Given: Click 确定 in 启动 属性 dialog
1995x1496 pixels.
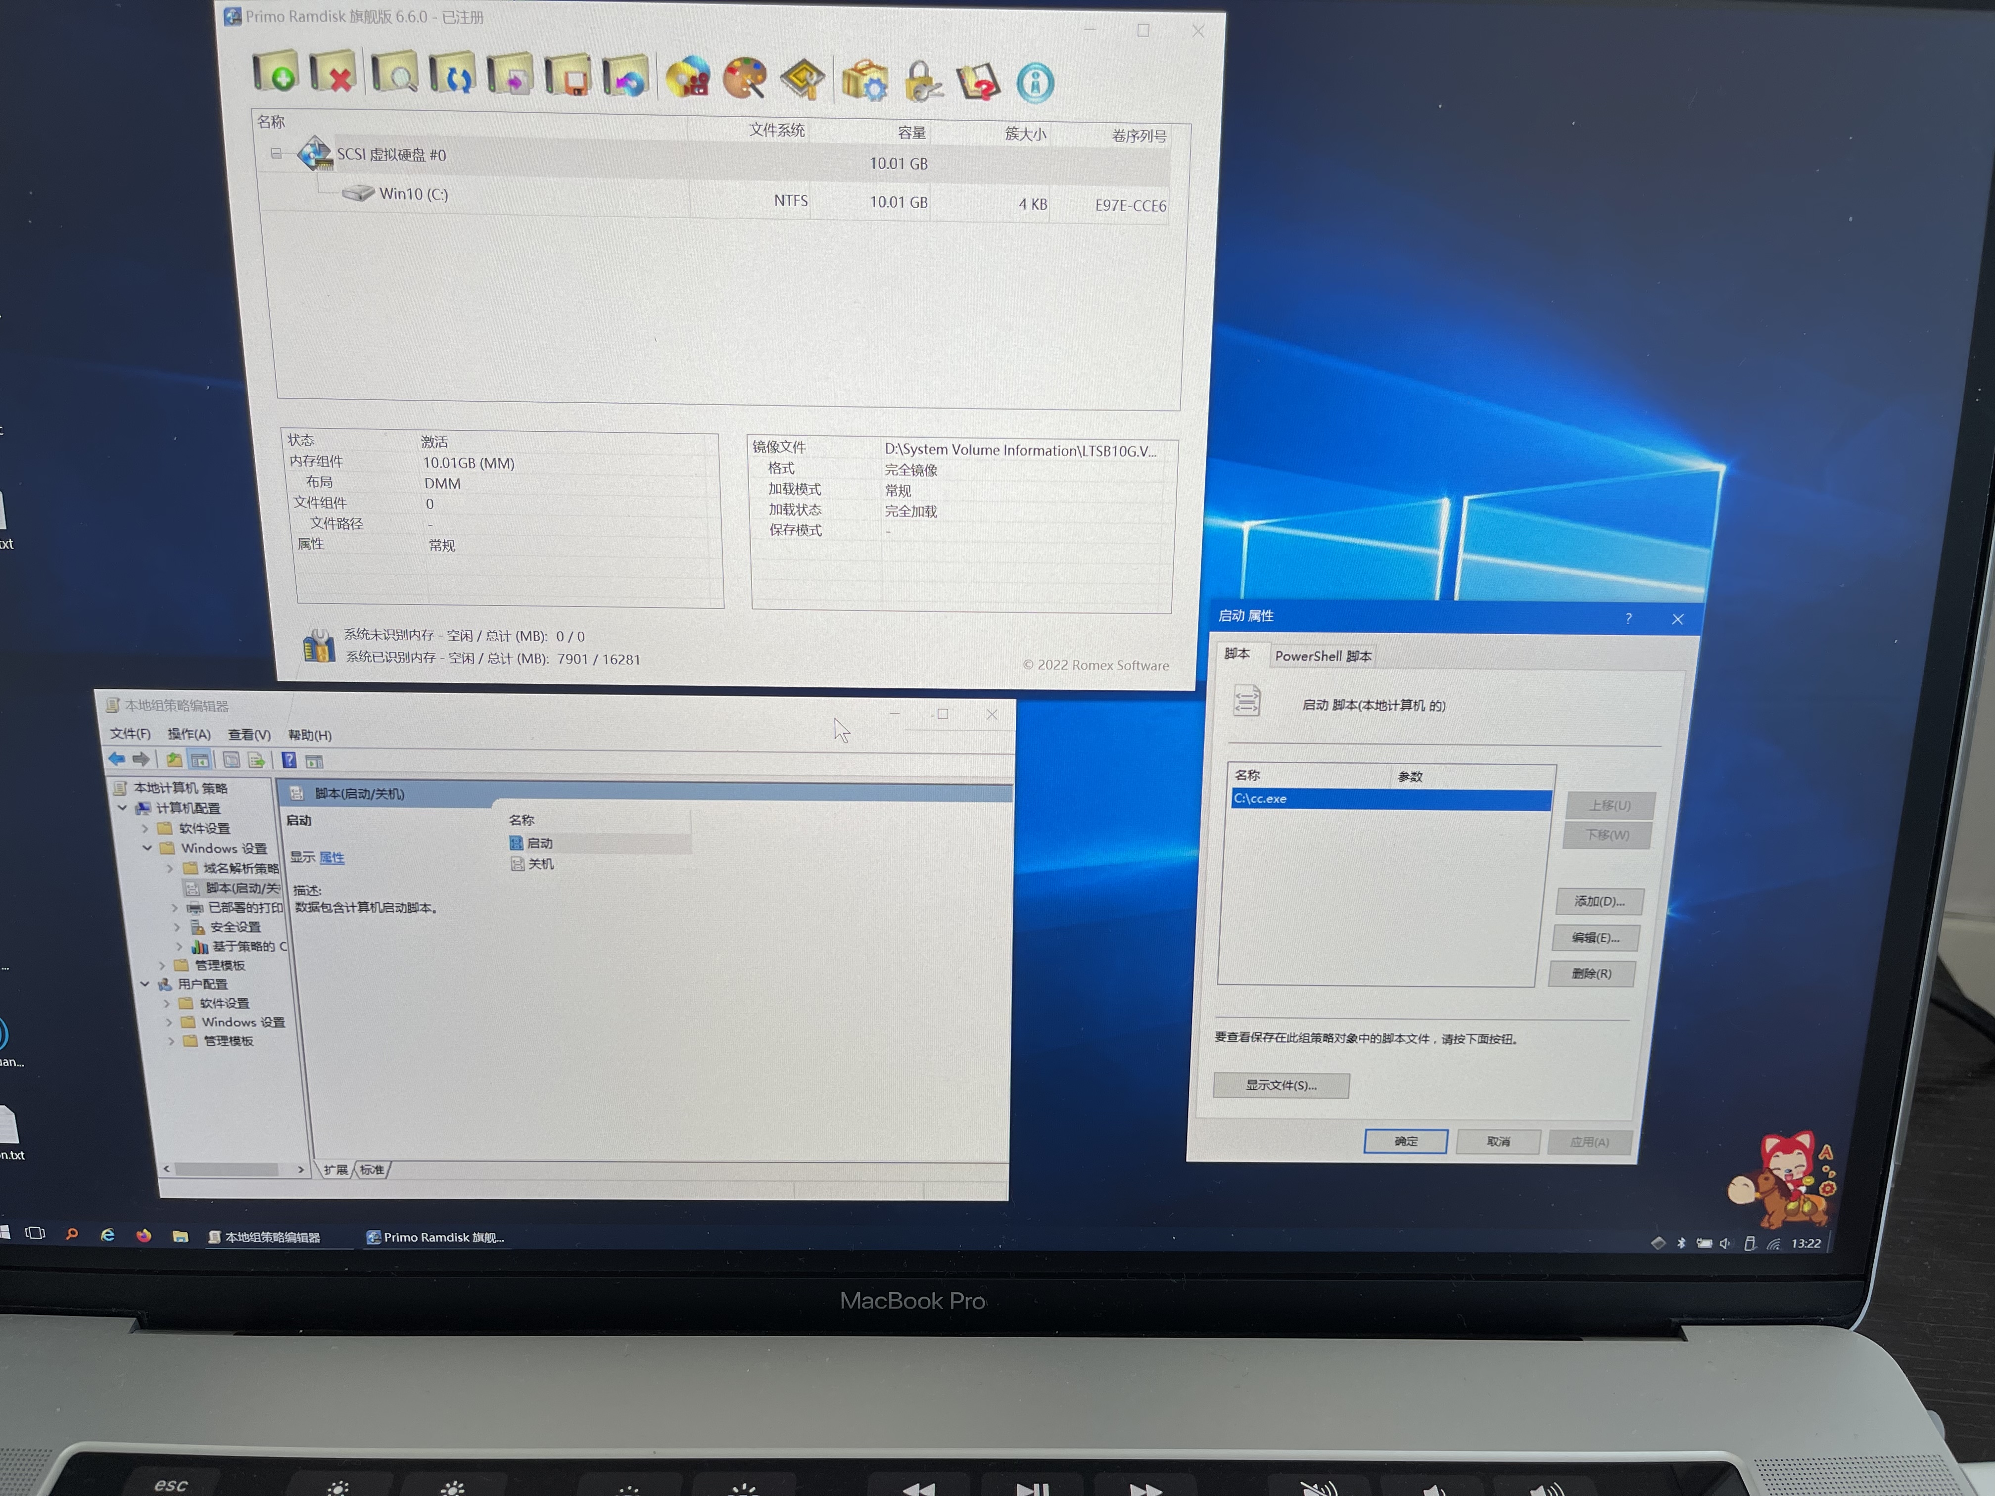Looking at the screenshot, I should click(x=1405, y=1141).
